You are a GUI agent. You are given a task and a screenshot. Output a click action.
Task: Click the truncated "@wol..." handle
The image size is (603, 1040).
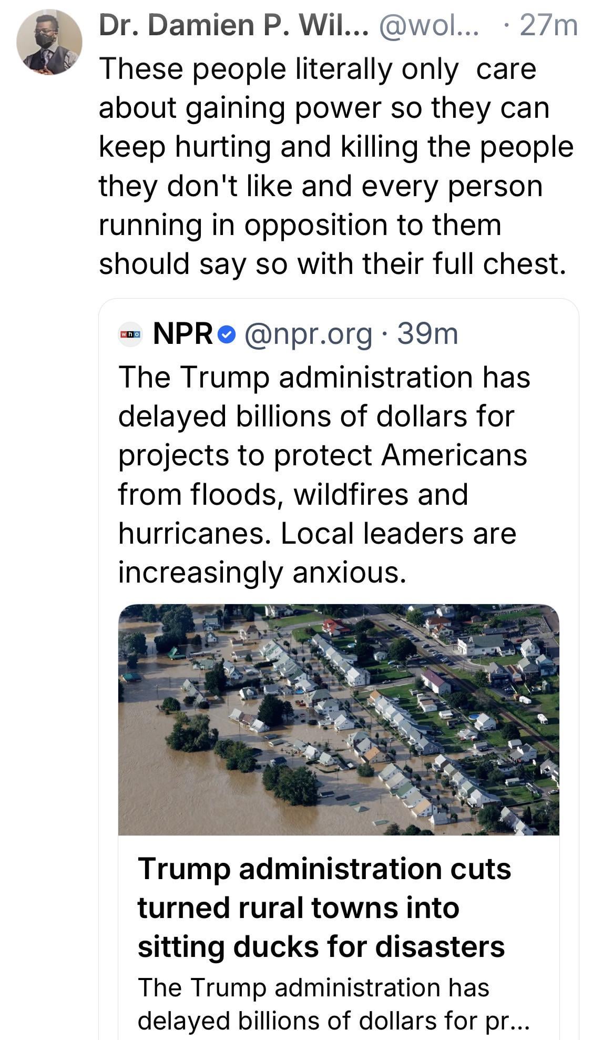pyautogui.click(x=428, y=26)
